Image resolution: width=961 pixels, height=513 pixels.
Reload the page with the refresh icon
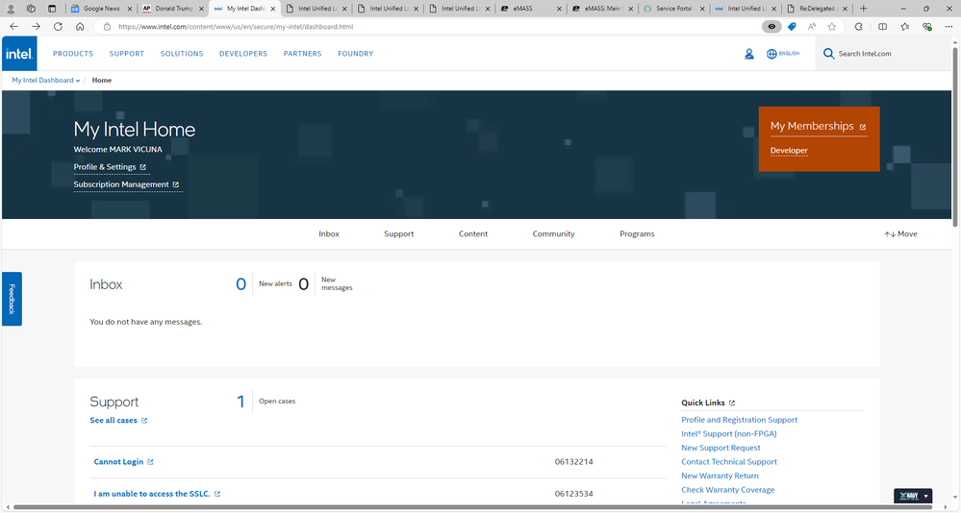[59, 26]
